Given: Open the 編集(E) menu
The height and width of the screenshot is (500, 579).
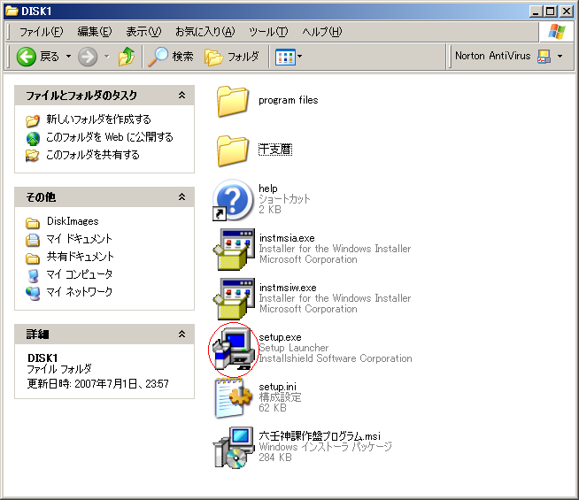Looking at the screenshot, I should click(94, 32).
